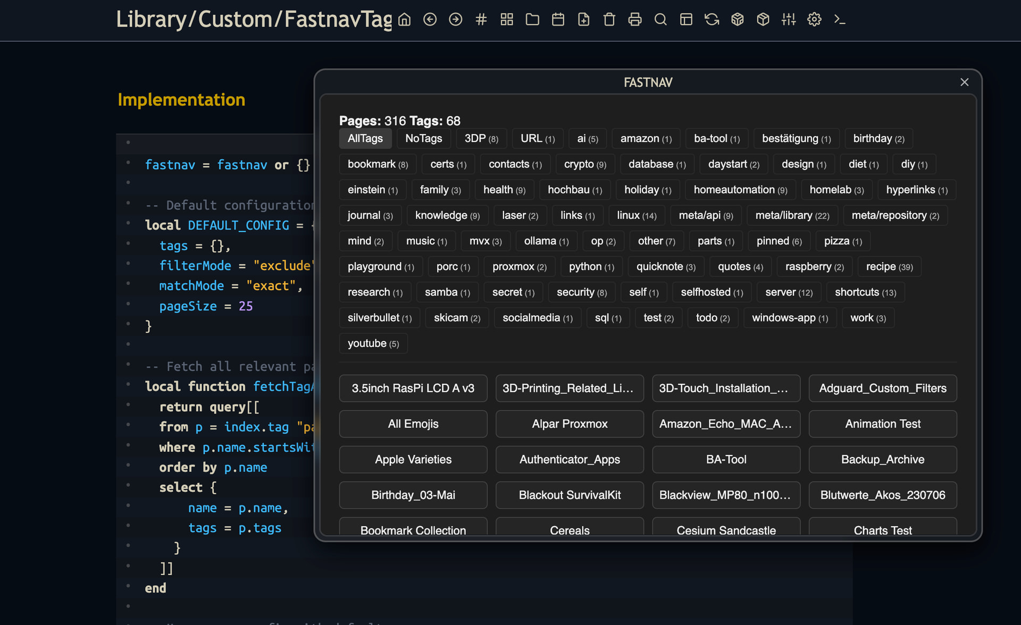Screen dimensions: 1021x625
Task: Click the hash tag icon in the toolbar
Action: [481, 20]
